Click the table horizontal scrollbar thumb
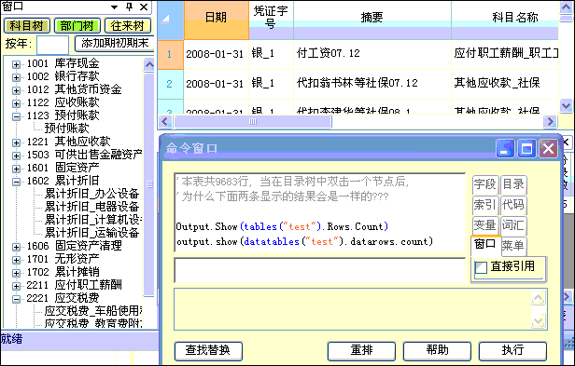 (x=253, y=121)
